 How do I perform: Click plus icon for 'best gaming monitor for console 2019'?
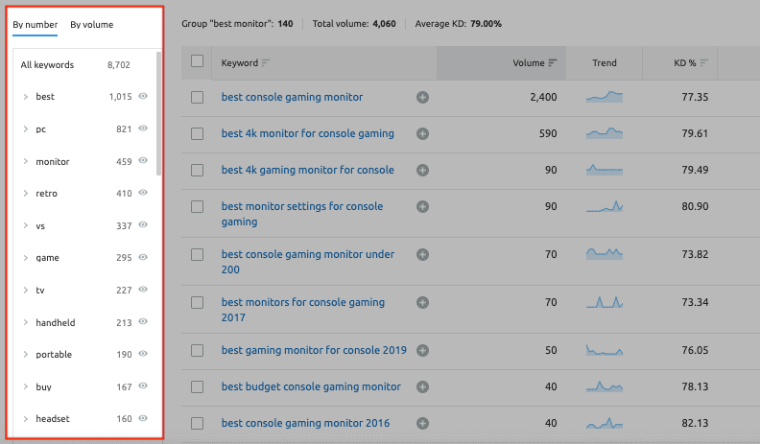pos(422,350)
